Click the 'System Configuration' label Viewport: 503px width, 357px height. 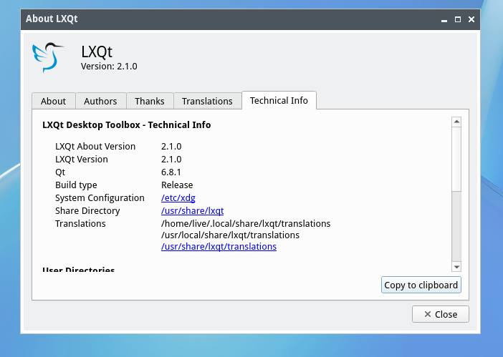[100, 198]
